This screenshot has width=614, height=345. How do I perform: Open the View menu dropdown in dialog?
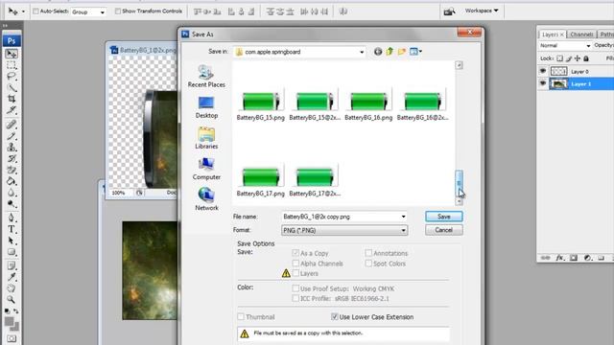point(415,52)
